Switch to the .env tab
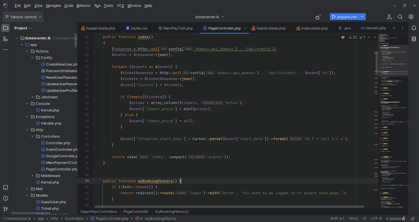The width and height of the screenshot is (419, 222). pyautogui.click(x=345, y=28)
